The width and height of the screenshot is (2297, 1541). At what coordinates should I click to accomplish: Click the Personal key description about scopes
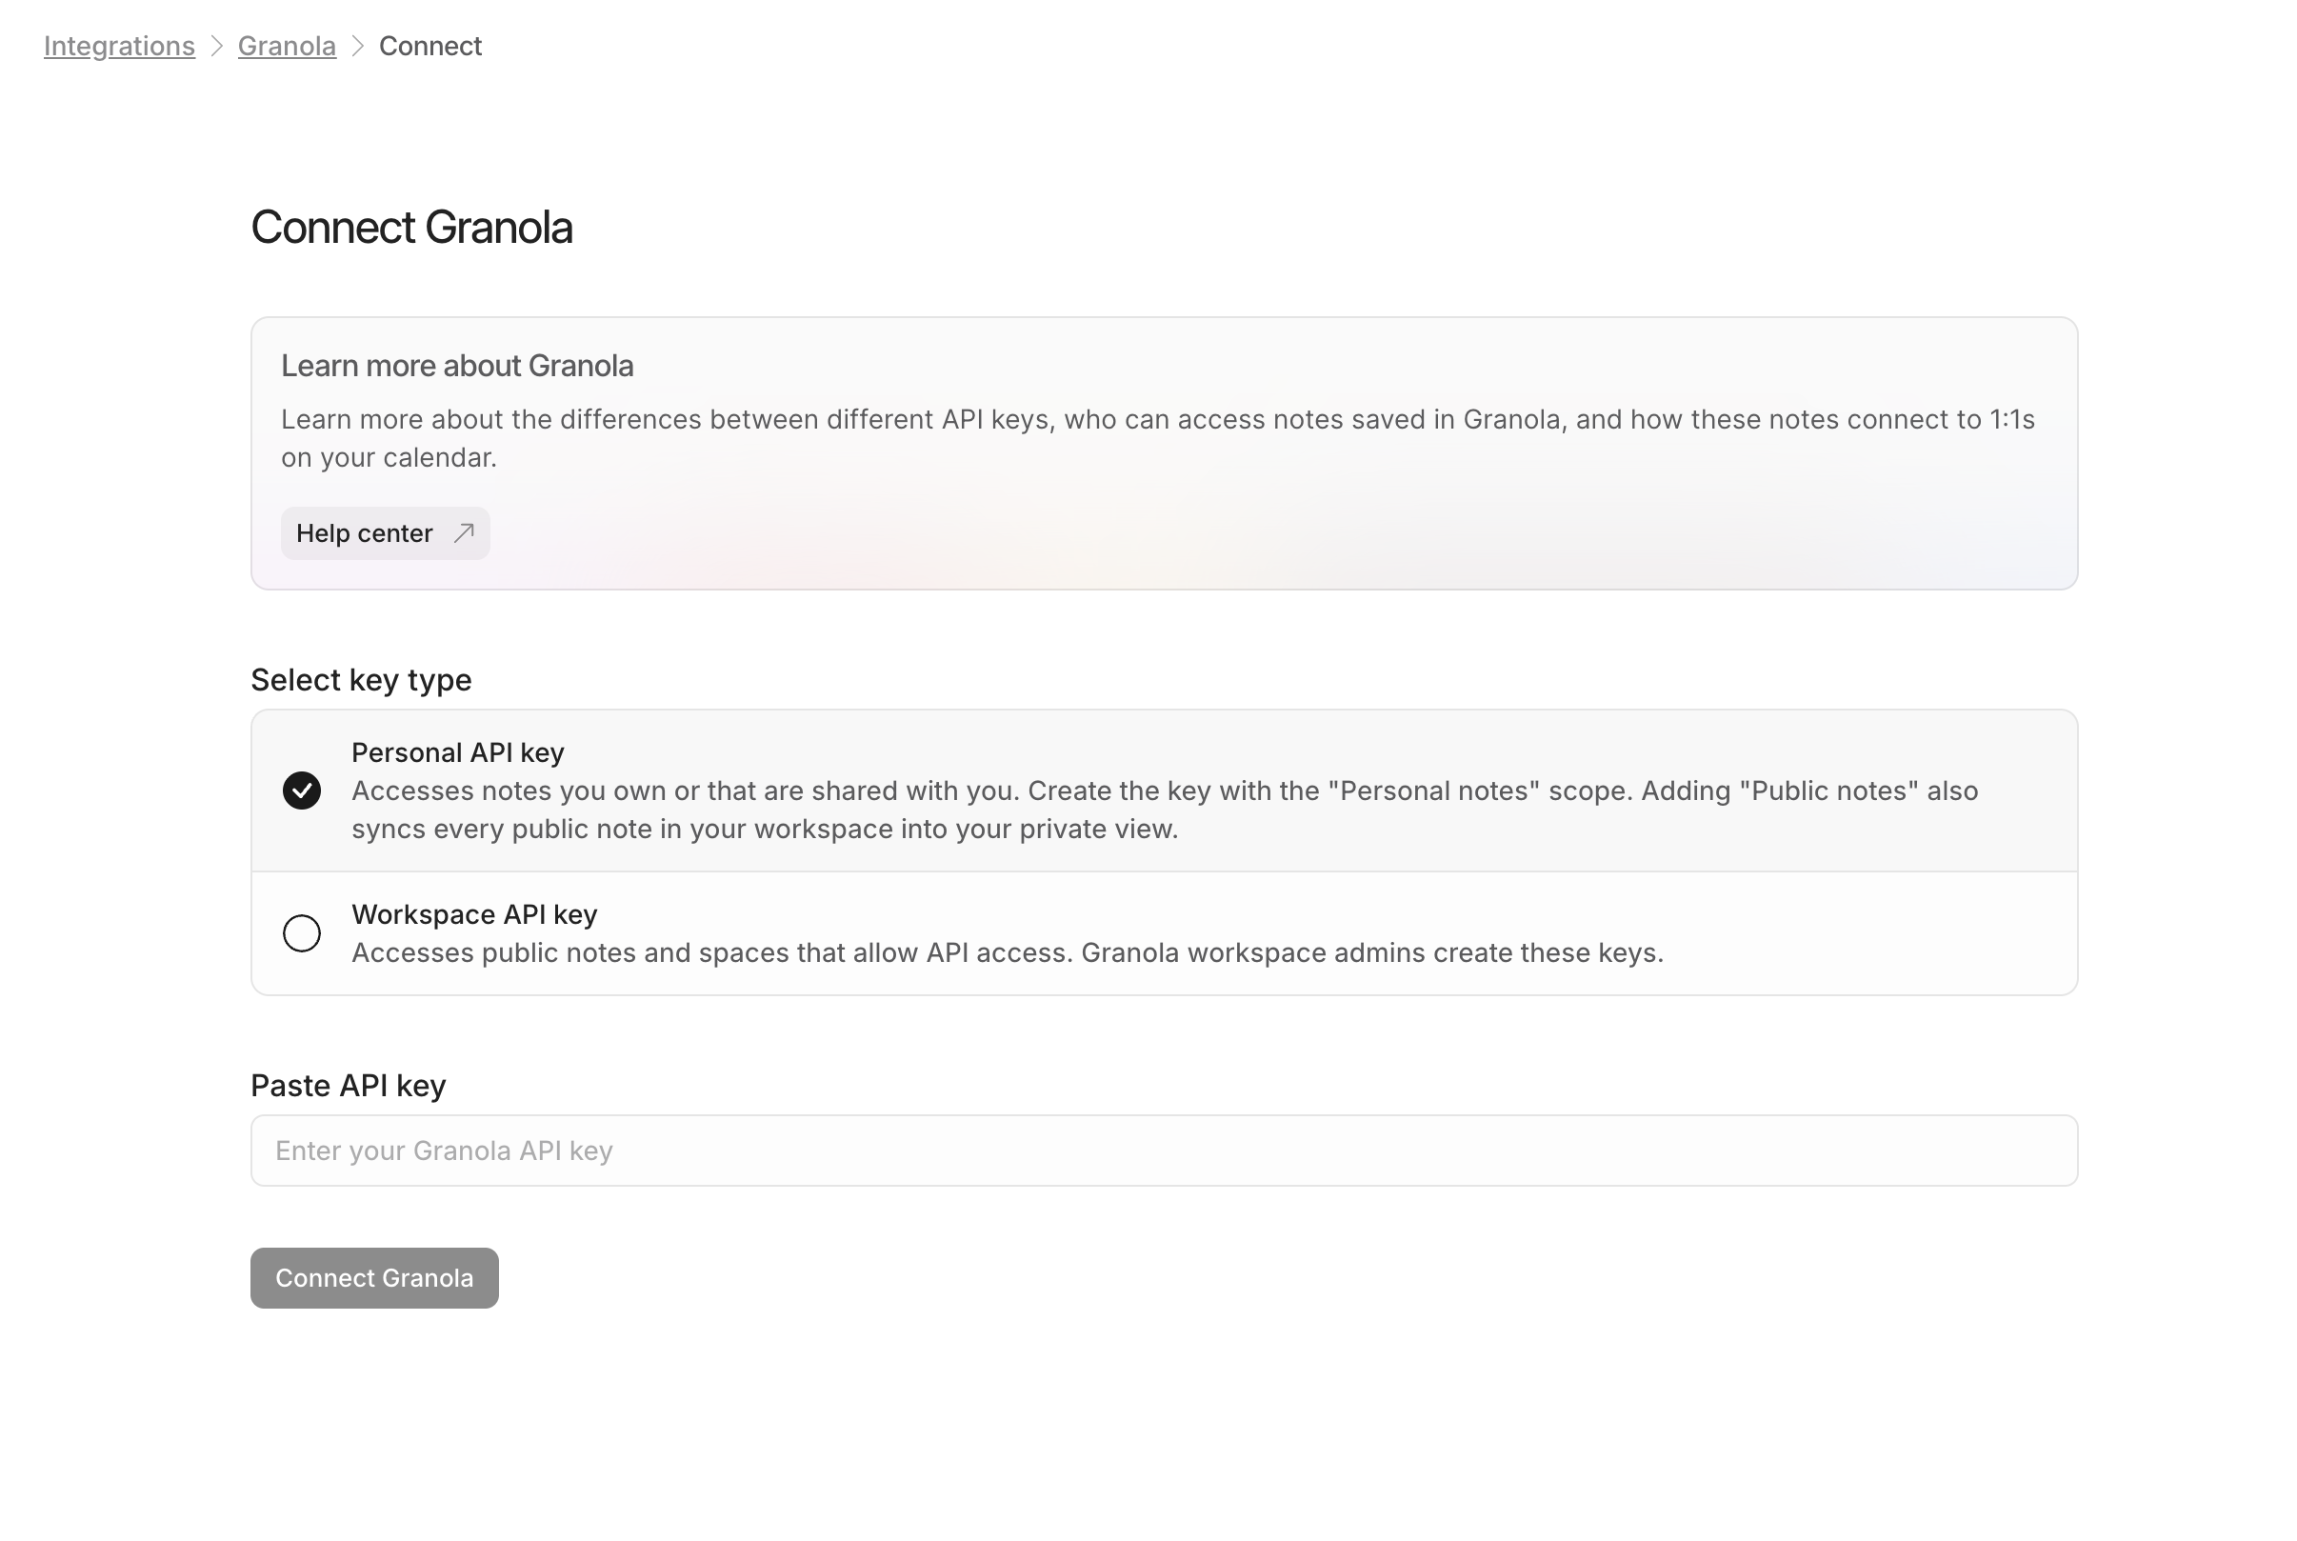[1165, 810]
